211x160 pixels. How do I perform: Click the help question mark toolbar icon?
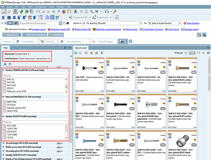point(59,11)
